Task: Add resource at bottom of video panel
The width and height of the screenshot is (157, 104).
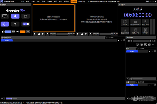Action: (2, 99)
